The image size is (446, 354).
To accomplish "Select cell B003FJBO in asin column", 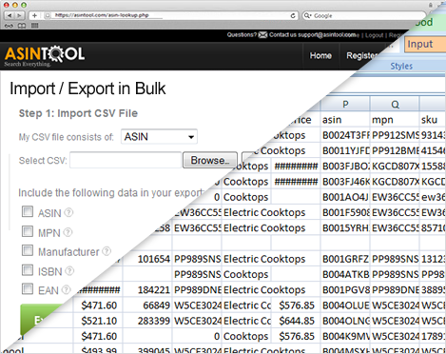I will click(345, 167).
